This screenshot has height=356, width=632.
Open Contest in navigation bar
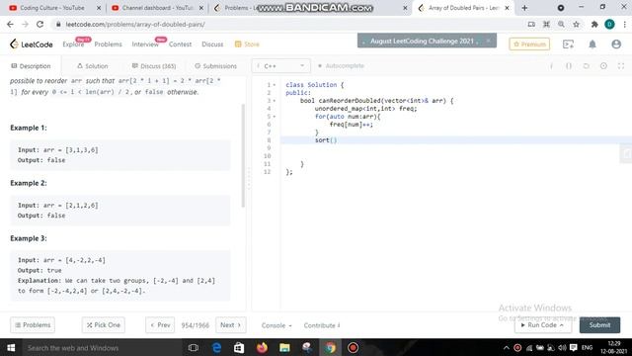click(180, 44)
